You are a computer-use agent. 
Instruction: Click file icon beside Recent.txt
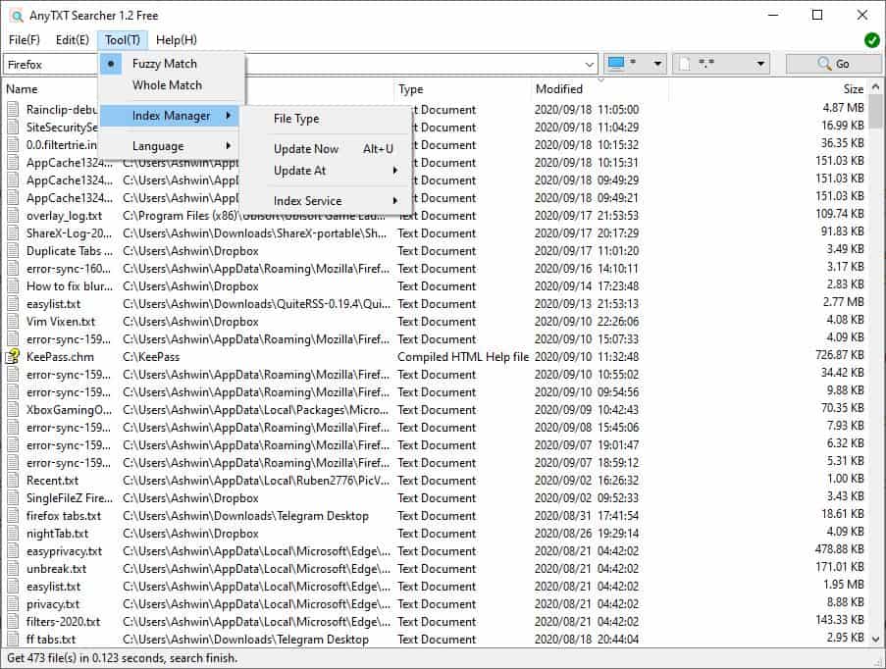(13, 481)
